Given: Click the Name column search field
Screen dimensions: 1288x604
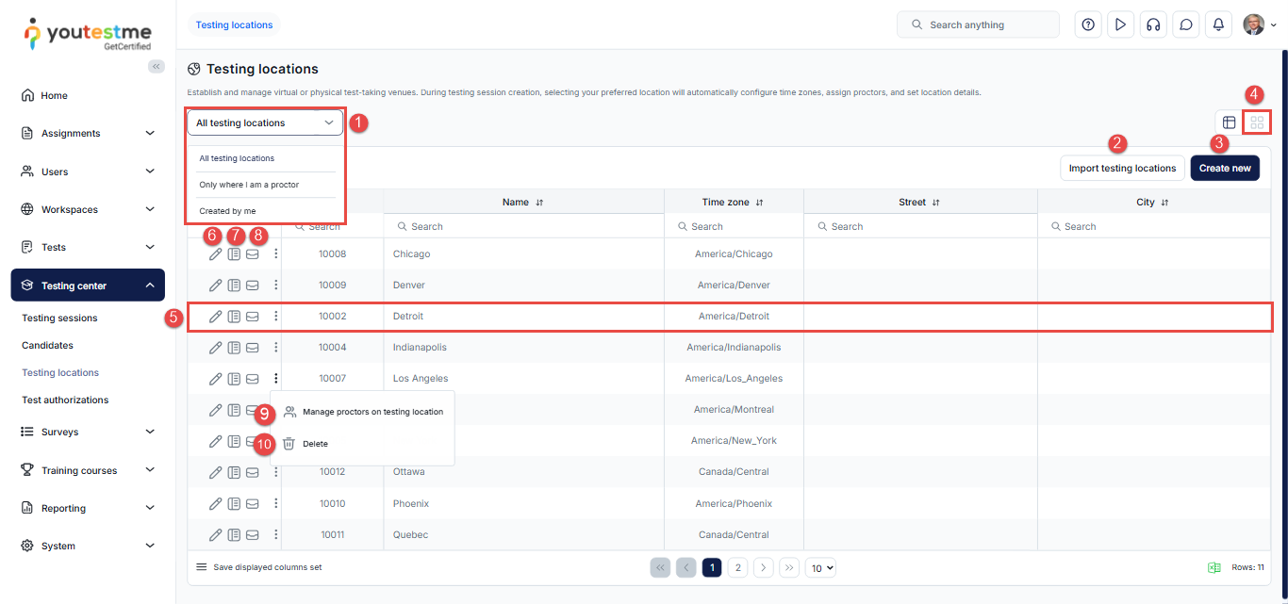Looking at the screenshot, I should pyautogui.click(x=523, y=226).
